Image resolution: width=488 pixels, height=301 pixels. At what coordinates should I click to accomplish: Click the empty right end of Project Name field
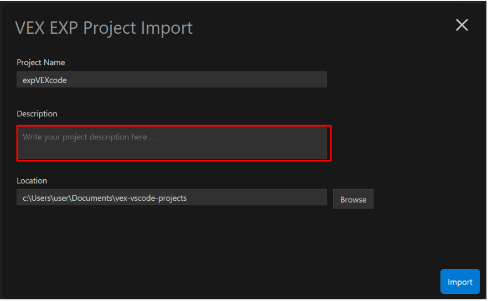pyautogui.click(x=299, y=80)
